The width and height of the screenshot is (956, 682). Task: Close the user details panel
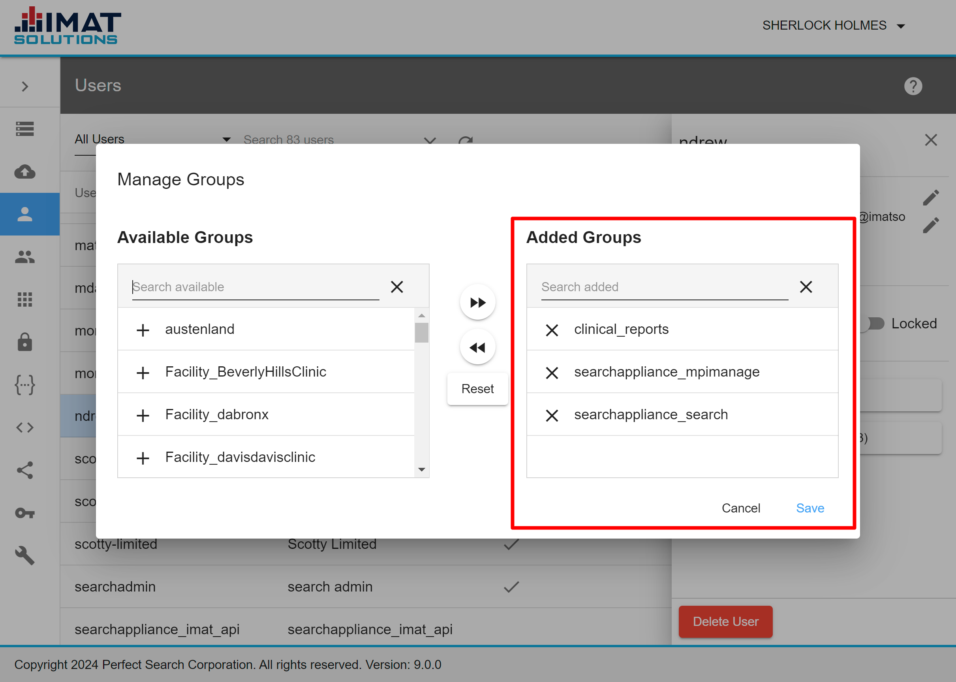(931, 140)
